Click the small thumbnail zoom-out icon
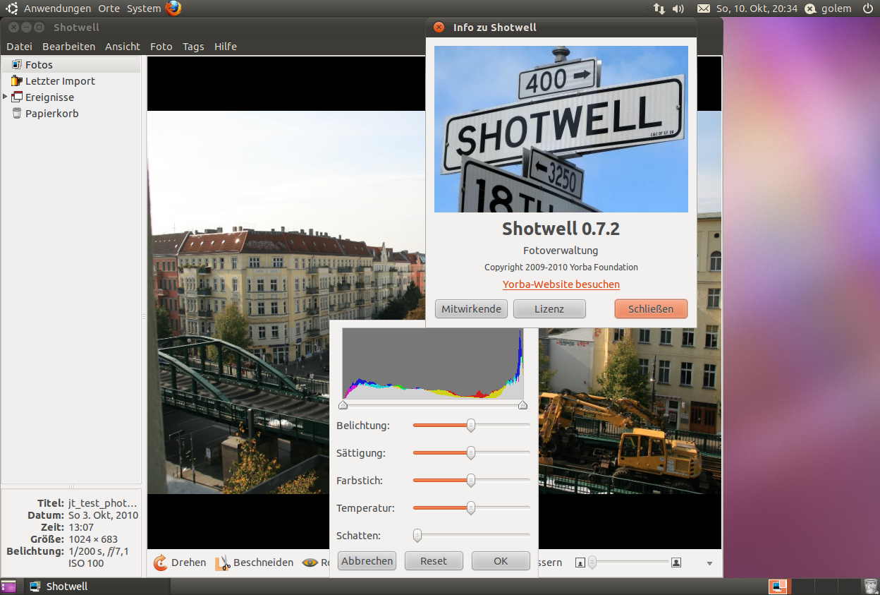Screen dimensions: 880x595 (x=580, y=563)
